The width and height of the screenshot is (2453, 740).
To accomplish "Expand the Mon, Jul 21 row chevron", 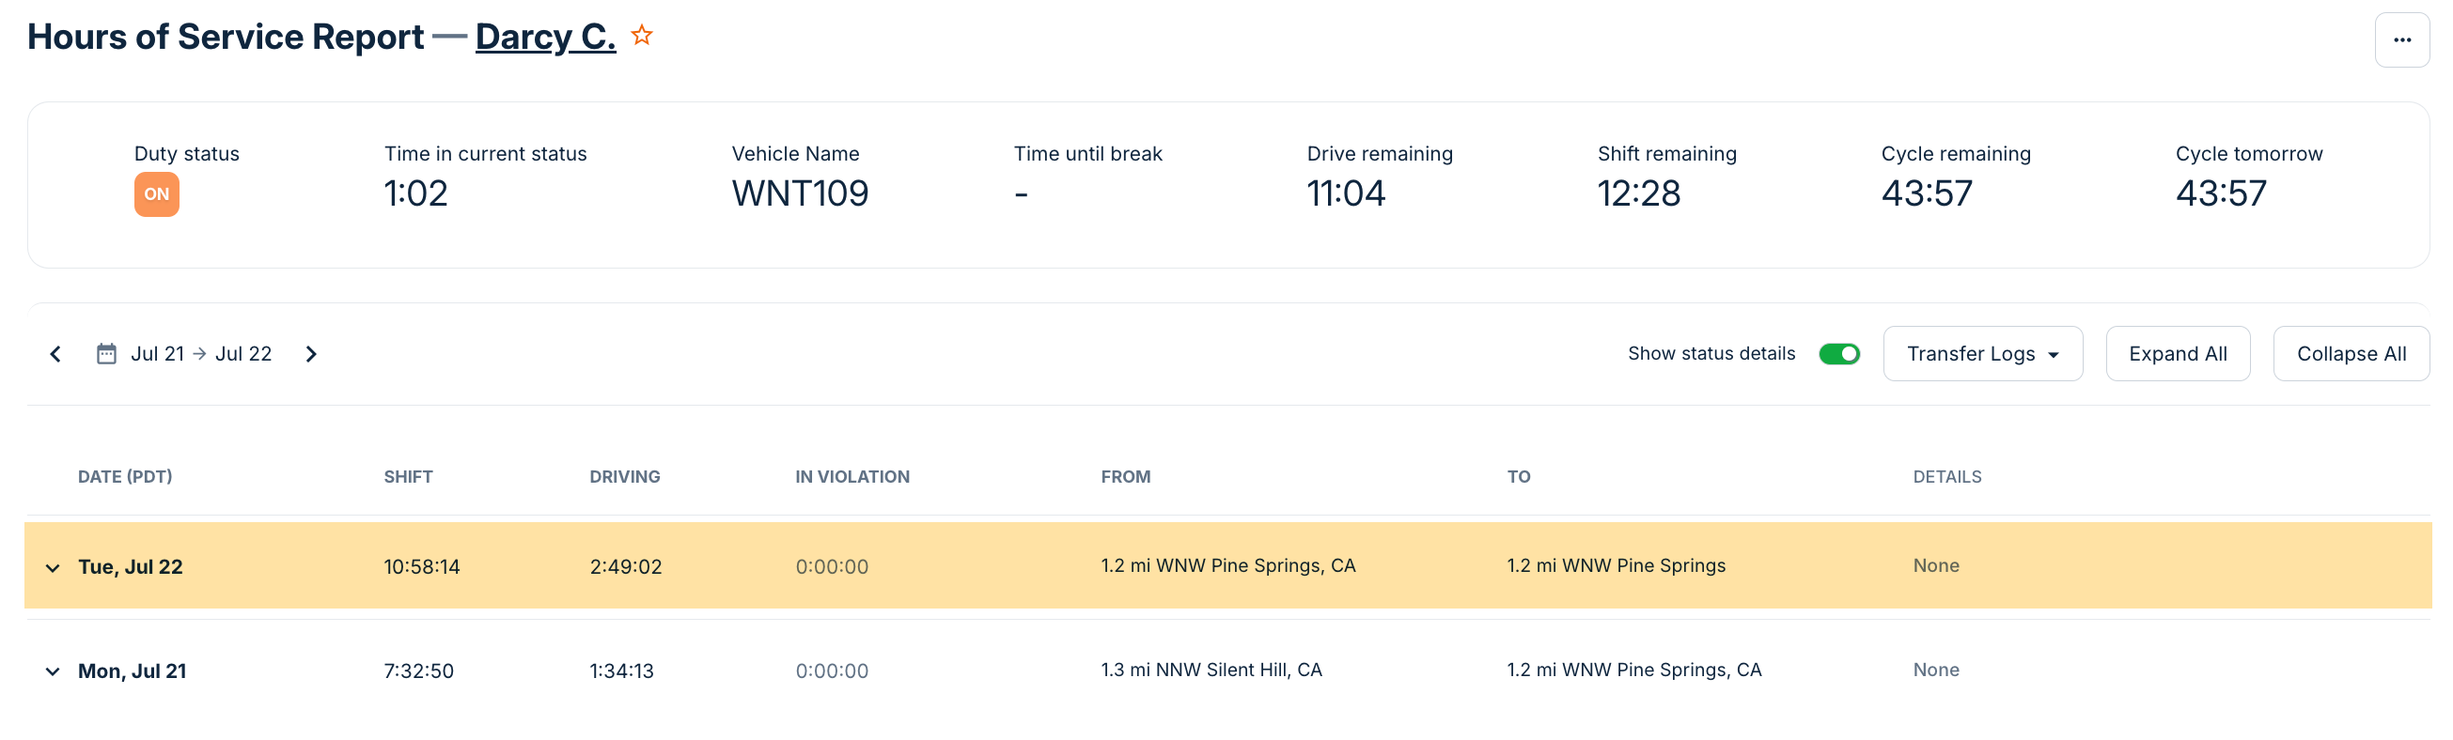I will pyautogui.click(x=53, y=671).
